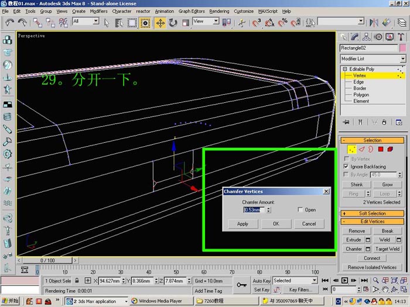Click Cancel in Chamfer Vertices dialog

pos(309,224)
